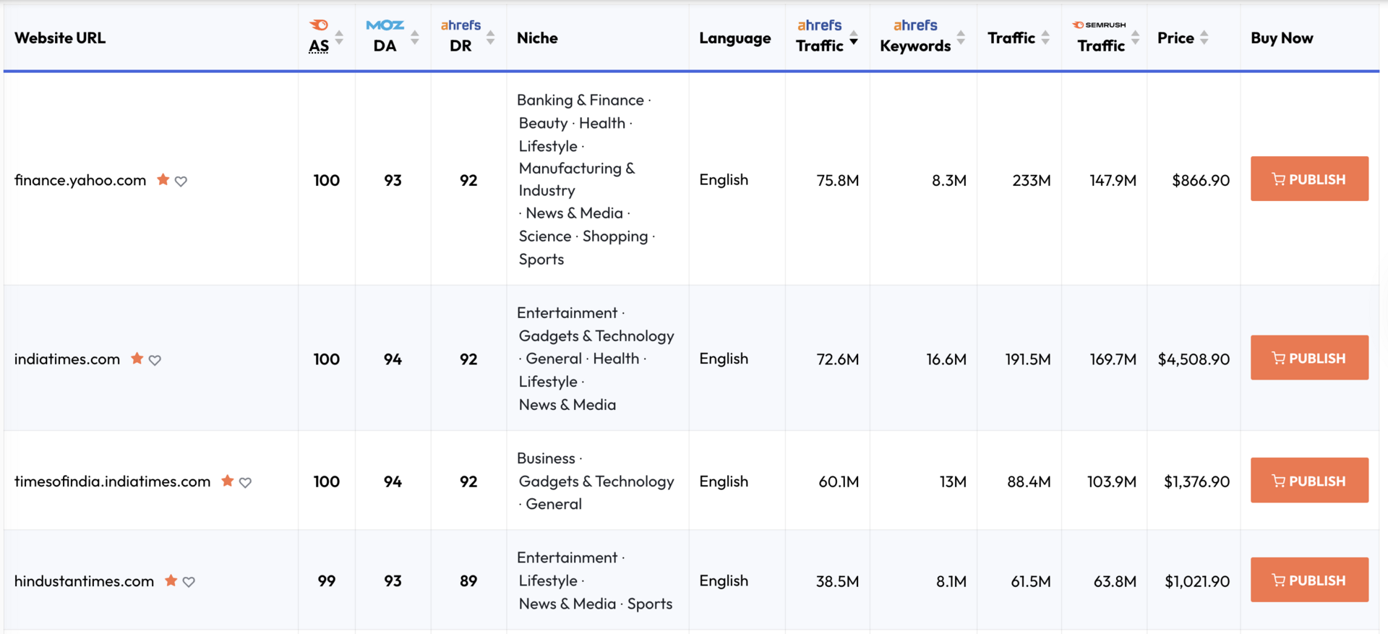1388x634 pixels.
Task: Sort the listings by Price
Action: pos(1204,38)
